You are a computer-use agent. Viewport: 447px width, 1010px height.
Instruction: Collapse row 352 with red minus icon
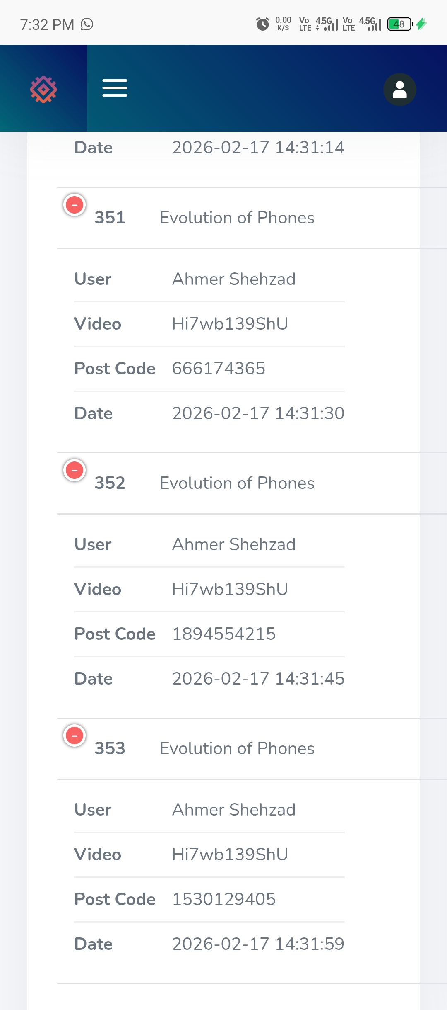click(x=74, y=470)
